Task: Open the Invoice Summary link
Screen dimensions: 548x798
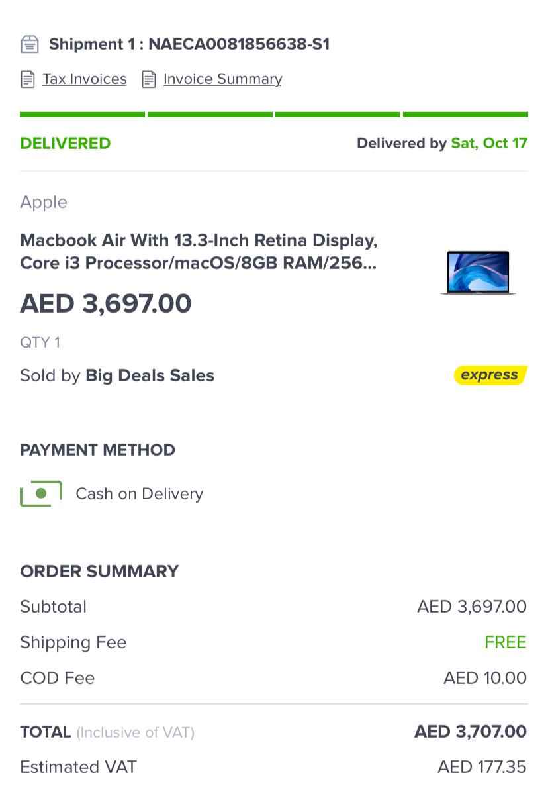Action: point(222,79)
